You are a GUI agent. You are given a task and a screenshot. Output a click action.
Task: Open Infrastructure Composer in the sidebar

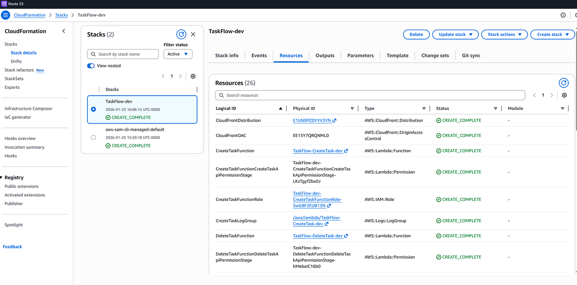[28, 109]
